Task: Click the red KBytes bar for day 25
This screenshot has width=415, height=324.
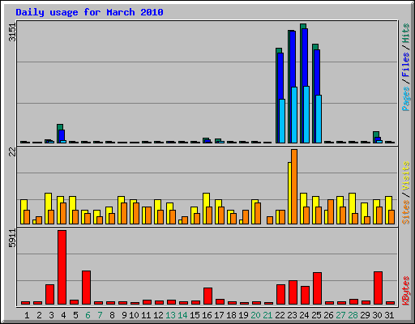Action: coord(317,288)
